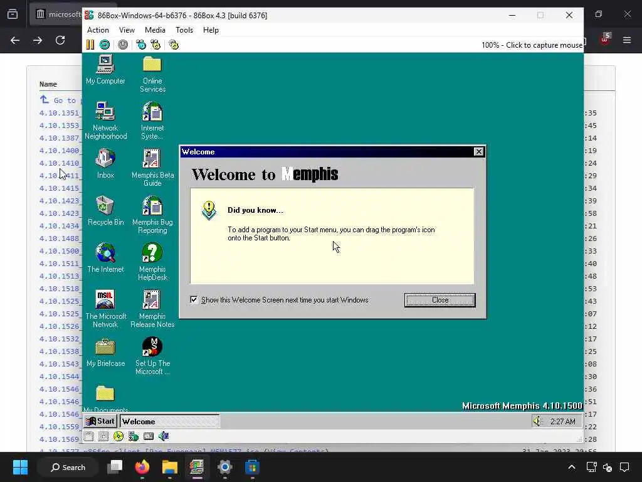Select My Briefcase icon
Viewport: 642px width, 482px height.
(105, 352)
